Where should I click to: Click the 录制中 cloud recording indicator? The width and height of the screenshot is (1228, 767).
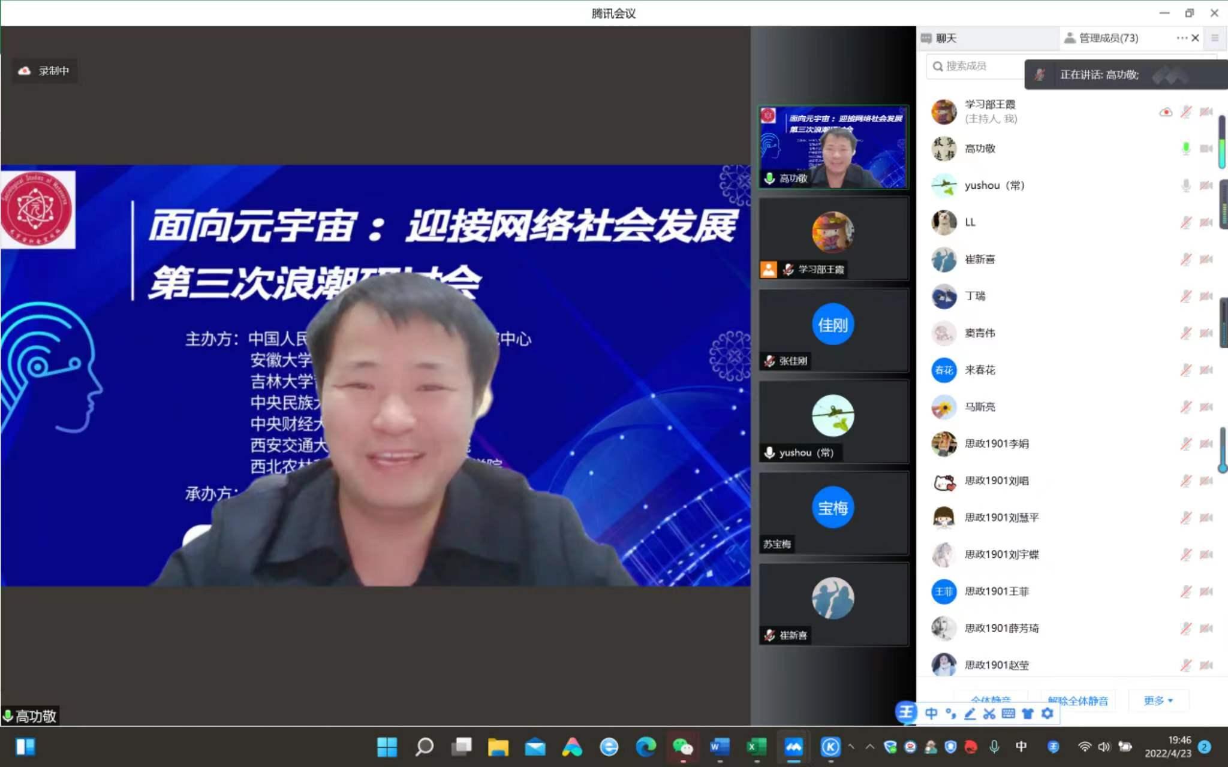click(x=44, y=71)
